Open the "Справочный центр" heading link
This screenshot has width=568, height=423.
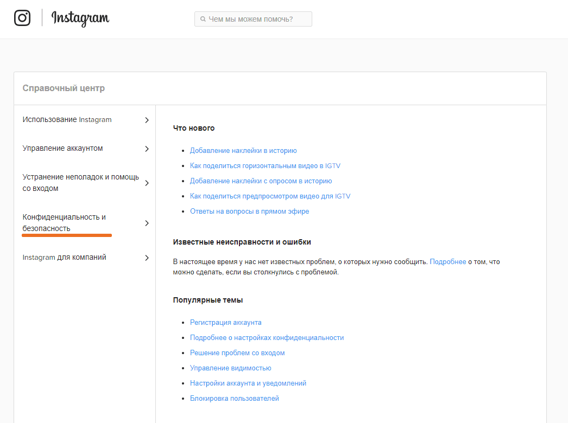(x=64, y=88)
